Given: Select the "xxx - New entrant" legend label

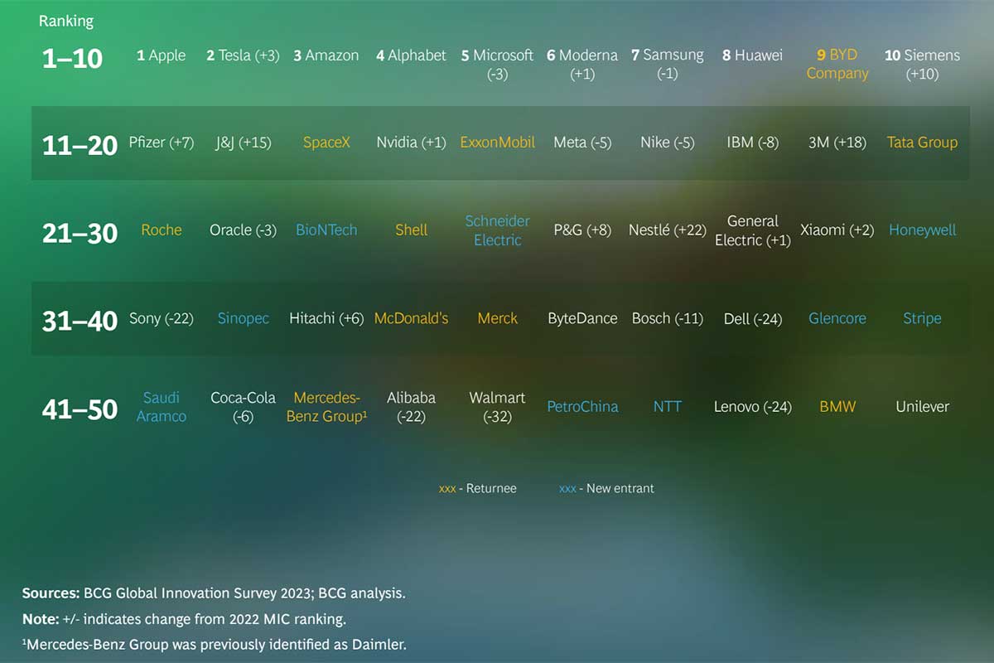Looking at the screenshot, I should 606,489.
